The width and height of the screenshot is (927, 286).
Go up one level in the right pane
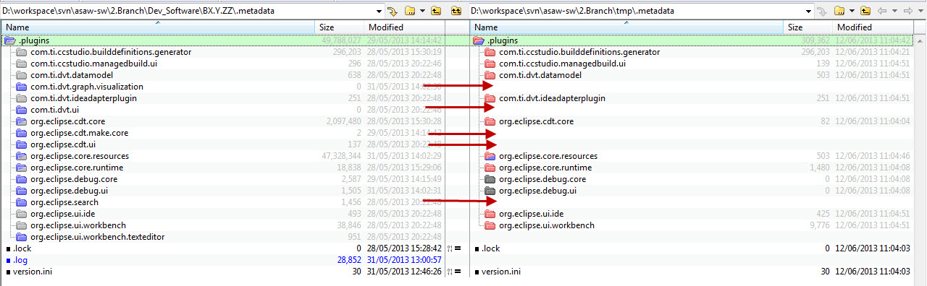865,11
